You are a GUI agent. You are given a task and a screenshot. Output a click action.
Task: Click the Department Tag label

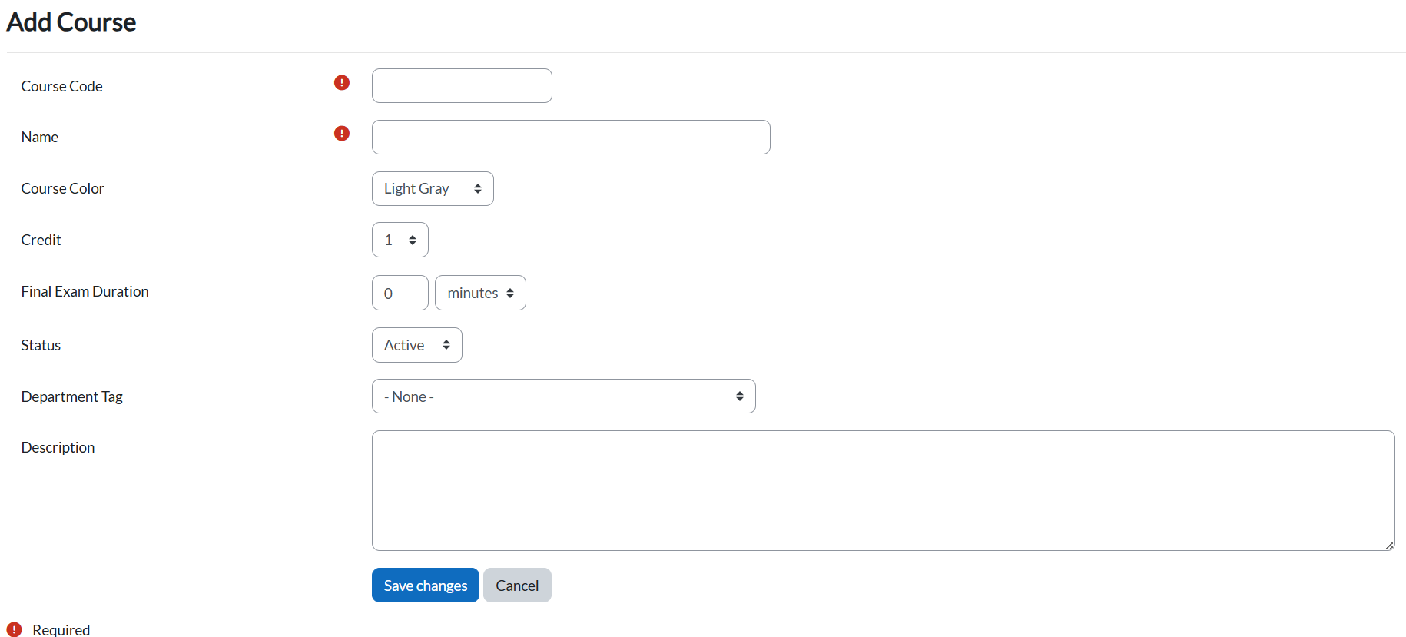click(x=71, y=396)
